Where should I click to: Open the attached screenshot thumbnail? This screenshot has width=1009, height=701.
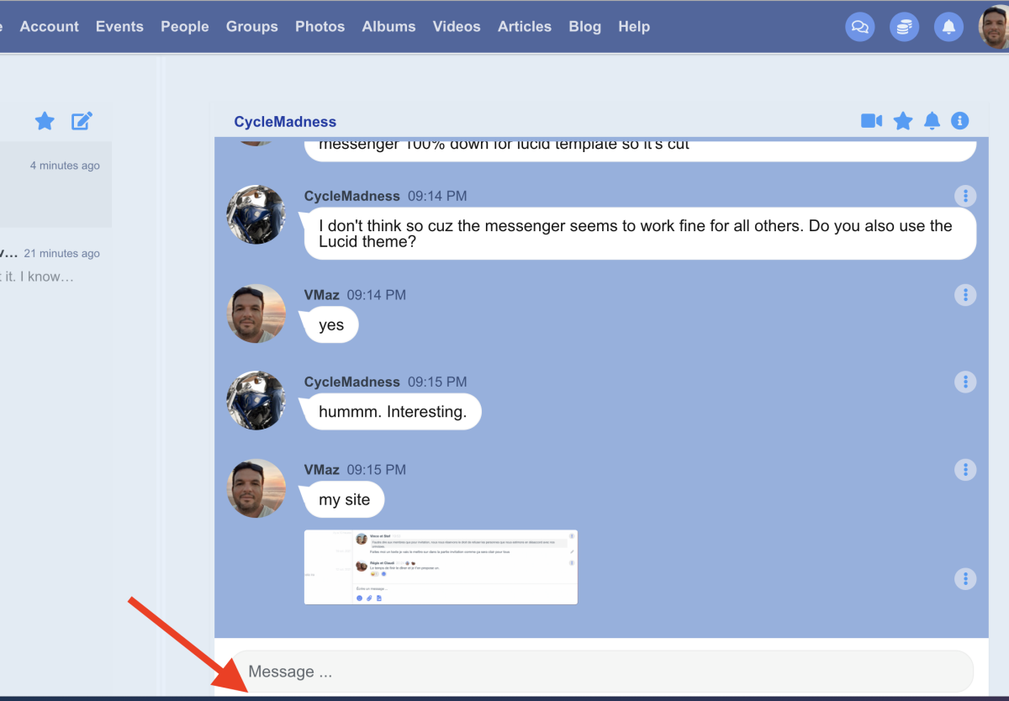point(441,567)
